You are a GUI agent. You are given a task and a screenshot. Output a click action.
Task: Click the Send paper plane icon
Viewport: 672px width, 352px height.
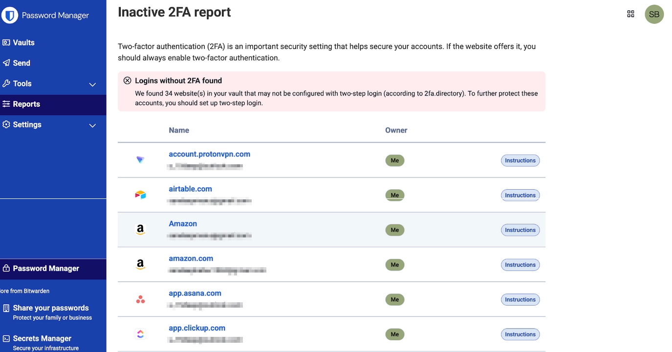6,63
